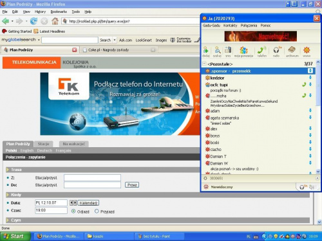Switch to the Stacje tab
The image size is (322, 241).
43,144
